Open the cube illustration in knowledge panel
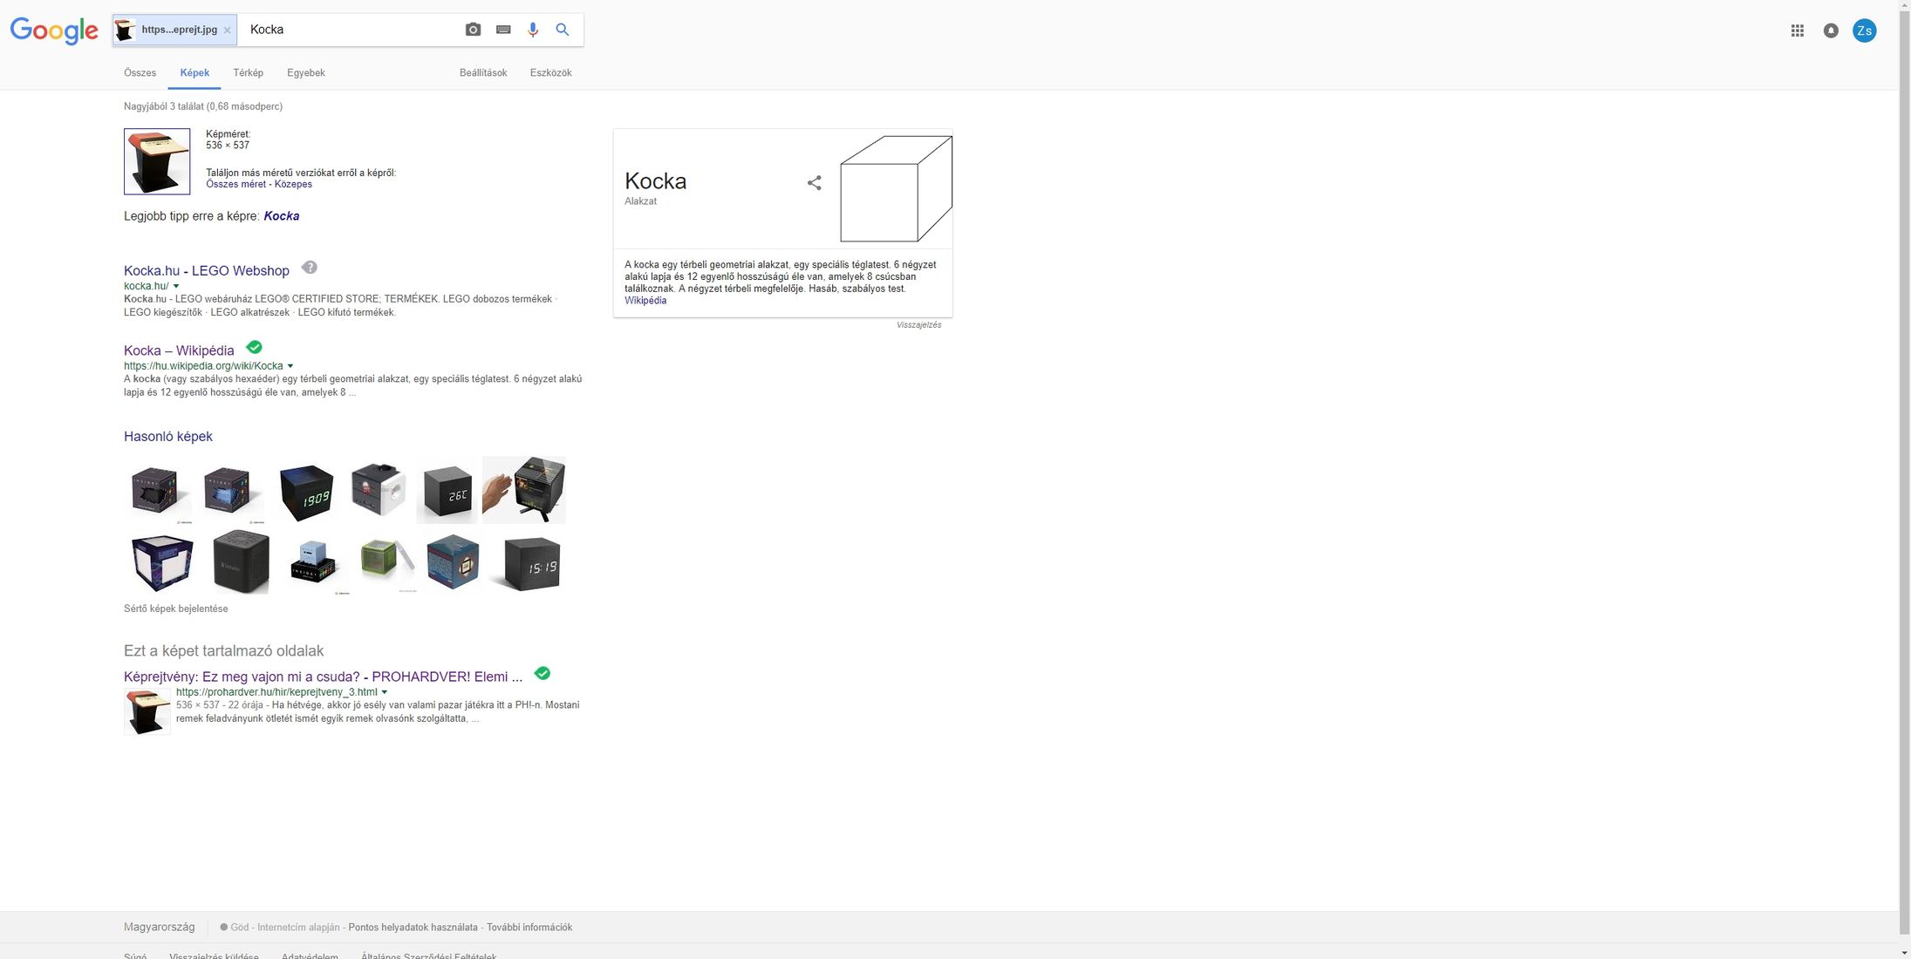Viewport: 1911px width, 959px height. click(x=896, y=188)
